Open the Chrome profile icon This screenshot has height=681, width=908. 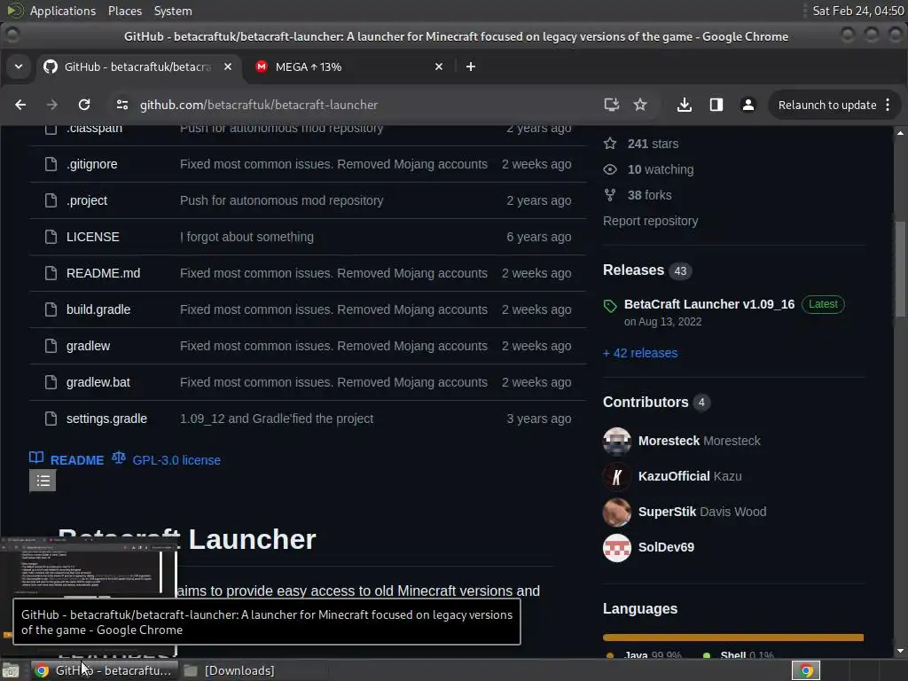click(x=748, y=105)
